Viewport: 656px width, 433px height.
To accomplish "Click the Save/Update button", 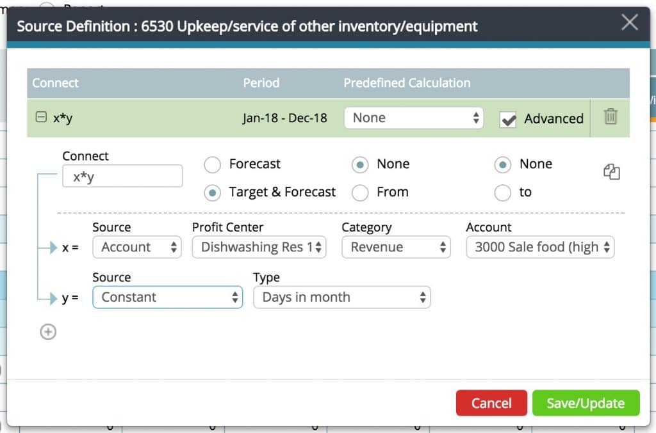I will pos(586,404).
